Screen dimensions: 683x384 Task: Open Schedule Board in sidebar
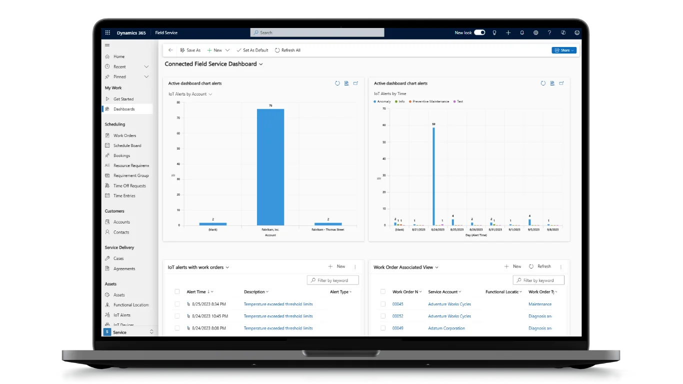(127, 145)
